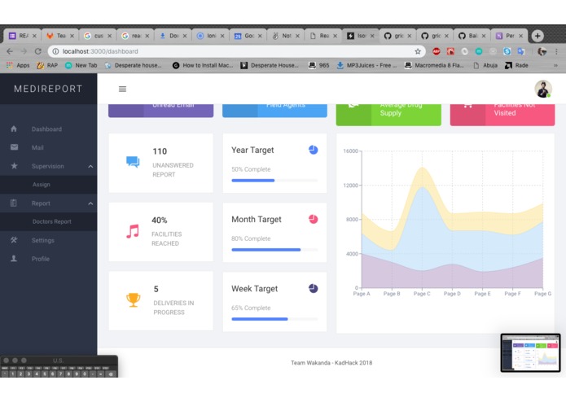Click the Year Target progress bar
Screen dimensions: 566x402
point(274,181)
